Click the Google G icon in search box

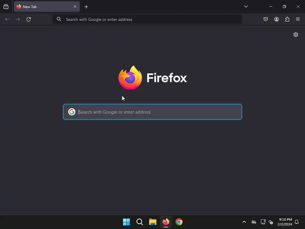(x=72, y=112)
